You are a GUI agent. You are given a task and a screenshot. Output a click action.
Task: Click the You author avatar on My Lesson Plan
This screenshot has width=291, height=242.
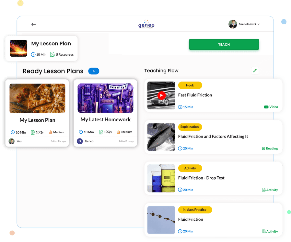[12, 141]
